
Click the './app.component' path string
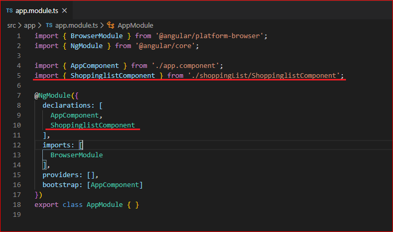[x=185, y=66]
